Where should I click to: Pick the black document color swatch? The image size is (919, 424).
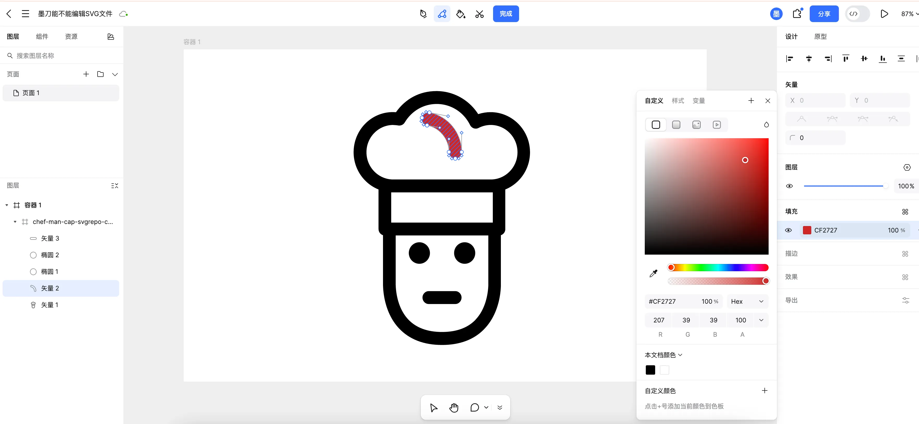[x=650, y=370]
